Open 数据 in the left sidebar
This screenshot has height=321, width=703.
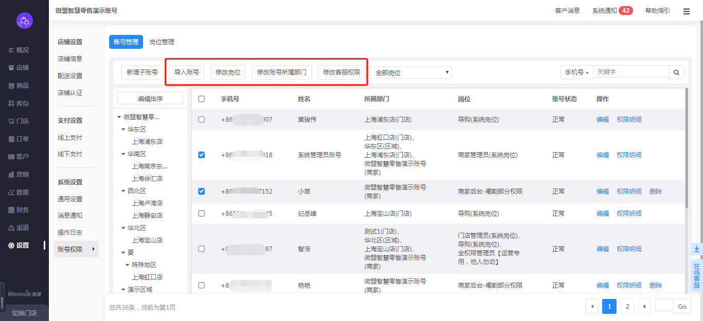coord(19,192)
